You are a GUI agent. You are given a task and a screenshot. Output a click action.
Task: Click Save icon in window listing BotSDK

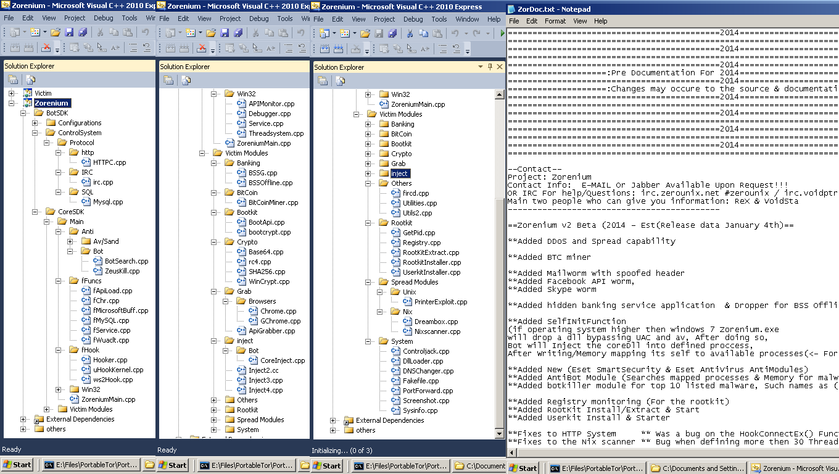tap(68, 32)
